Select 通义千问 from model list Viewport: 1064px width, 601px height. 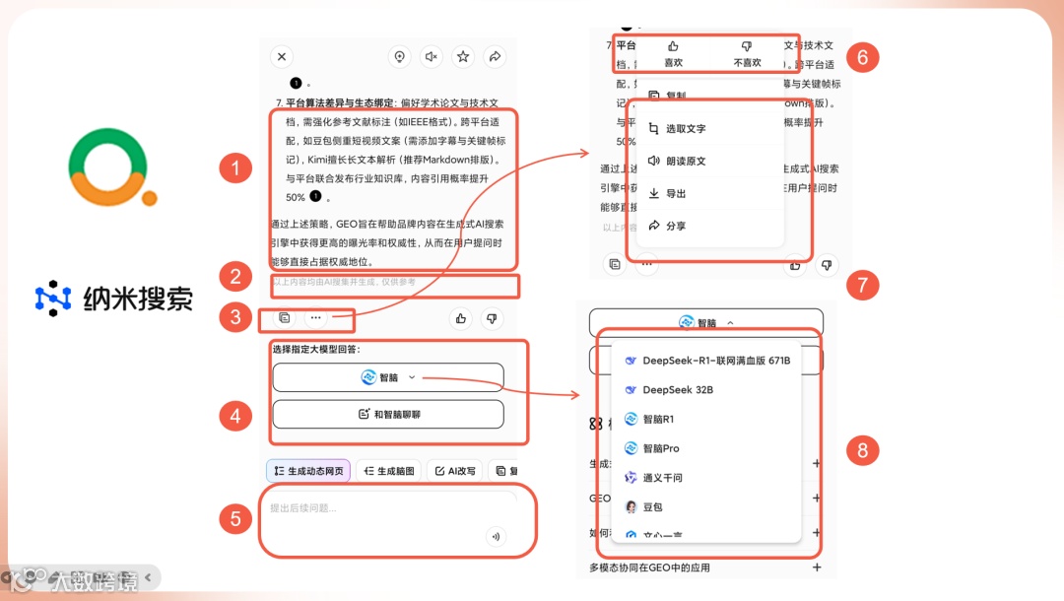[707, 478]
